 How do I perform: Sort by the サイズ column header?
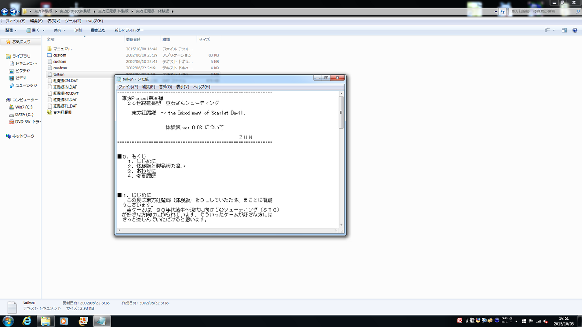pos(204,40)
